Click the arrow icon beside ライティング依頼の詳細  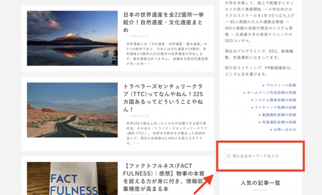click(x=252, y=108)
